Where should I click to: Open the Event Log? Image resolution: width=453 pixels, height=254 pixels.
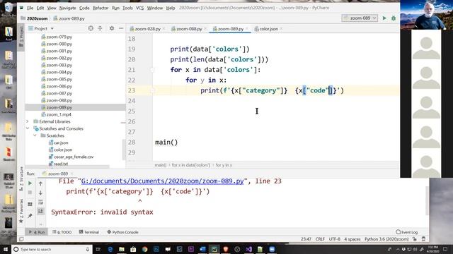[x=407, y=232]
